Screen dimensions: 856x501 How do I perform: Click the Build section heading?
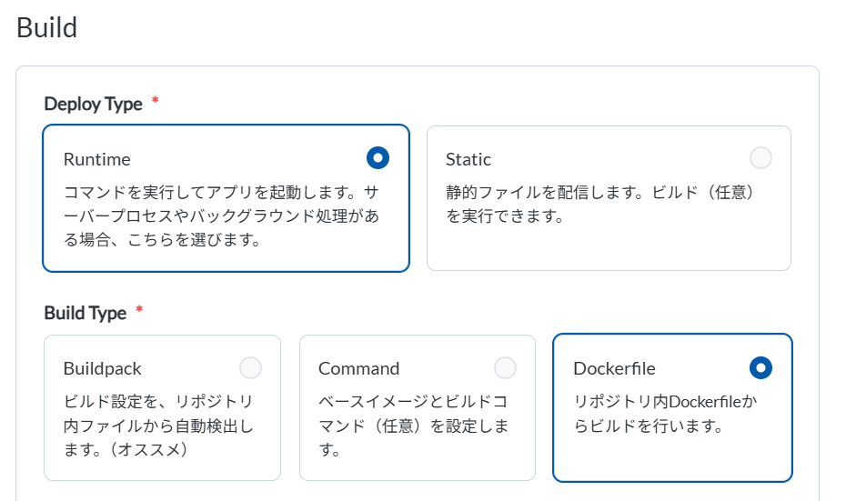coord(47,27)
